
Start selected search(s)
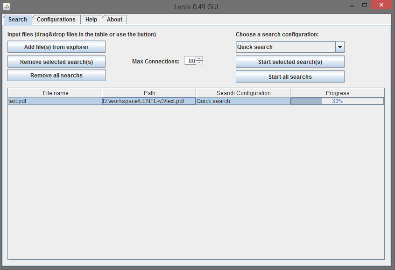tap(290, 62)
